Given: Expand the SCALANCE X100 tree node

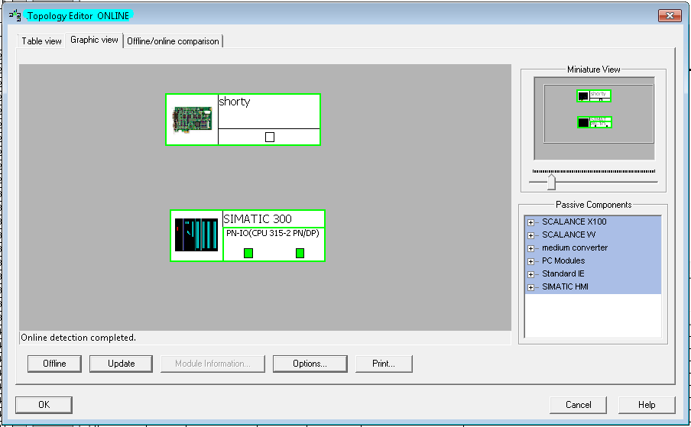Looking at the screenshot, I should [x=530, y=222].
